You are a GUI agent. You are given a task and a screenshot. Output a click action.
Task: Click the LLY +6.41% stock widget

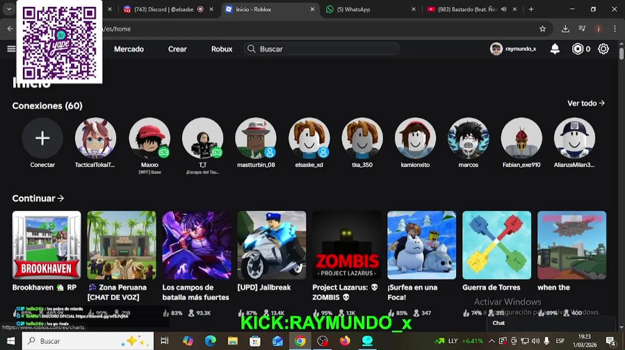(459, 341)
